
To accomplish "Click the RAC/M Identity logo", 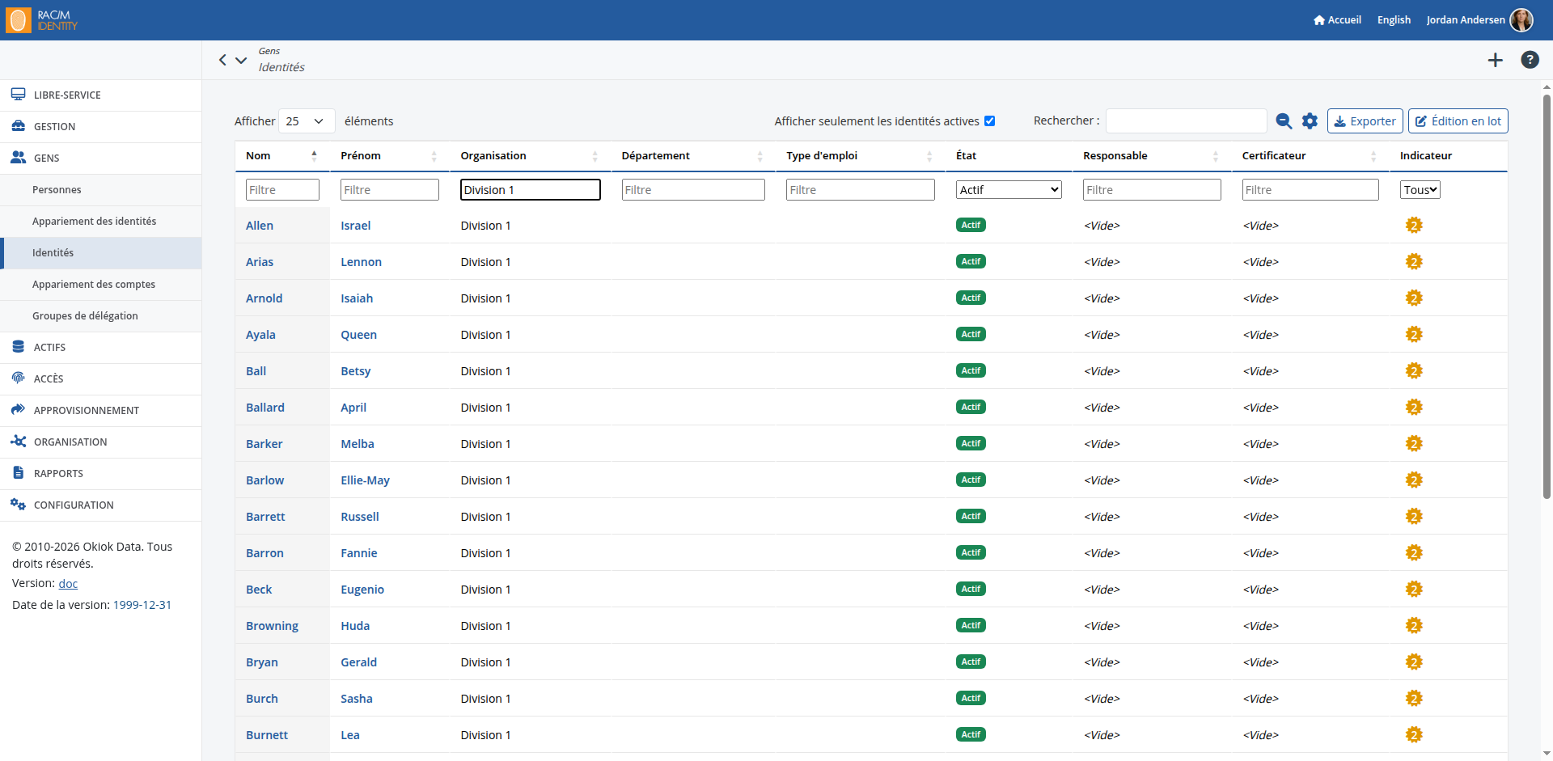I will click(42, 20).
